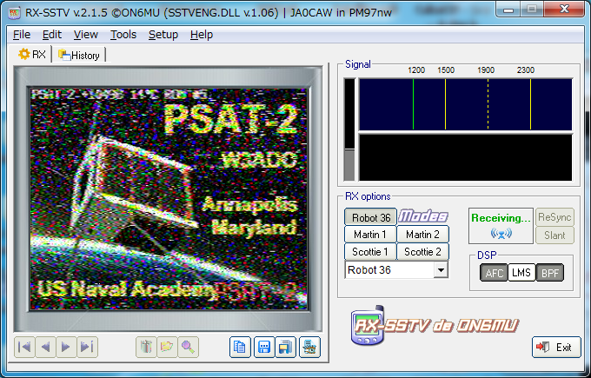Select the Martin 2 mode

pyautogui.click(x=423, y=235)
